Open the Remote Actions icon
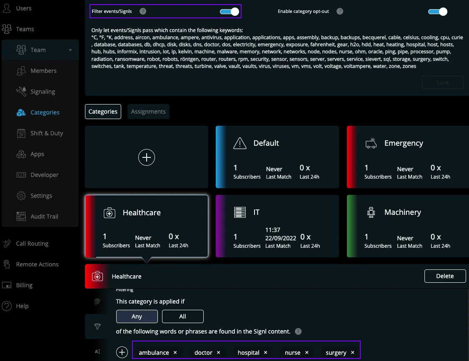Image resolution: width=469 pixels, height=361 pixels. tap(7, 264)
